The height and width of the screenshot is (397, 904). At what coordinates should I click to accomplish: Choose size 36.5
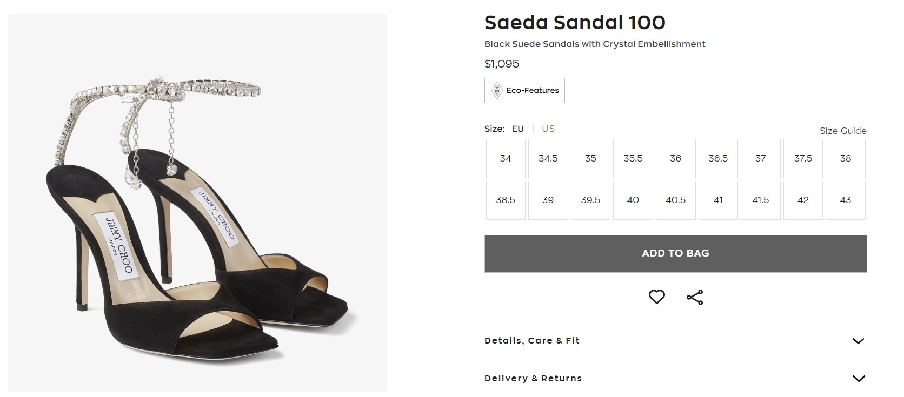[x=718, y=158]
